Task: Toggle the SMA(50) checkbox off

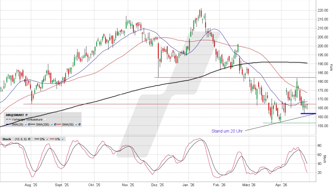Action: point(76,124)
